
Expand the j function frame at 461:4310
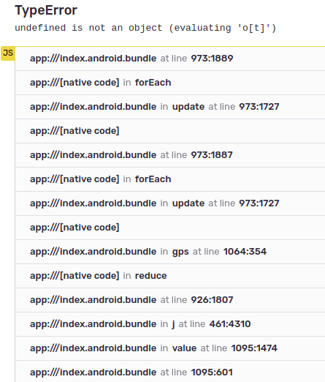[x=170, y=324]
